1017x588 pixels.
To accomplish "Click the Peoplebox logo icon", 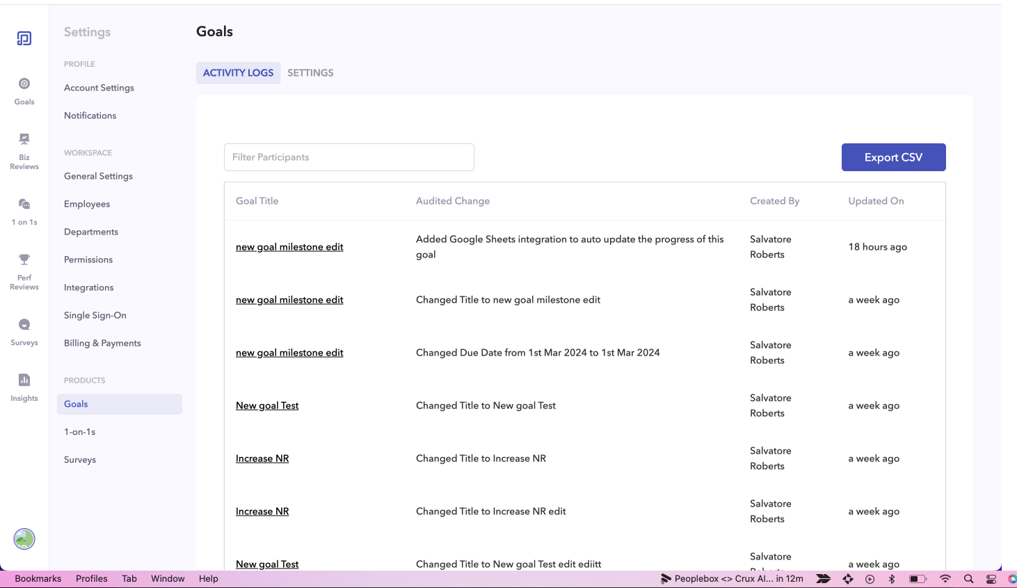I will [24, 38].
